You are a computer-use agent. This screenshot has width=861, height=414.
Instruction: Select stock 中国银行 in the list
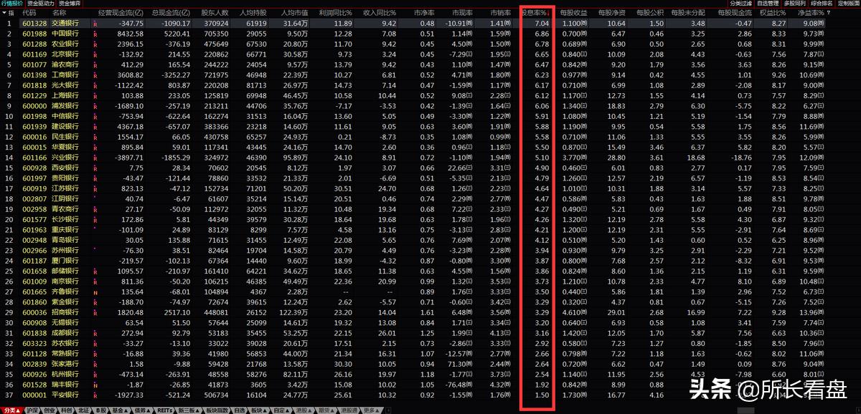tap(65, 34)
